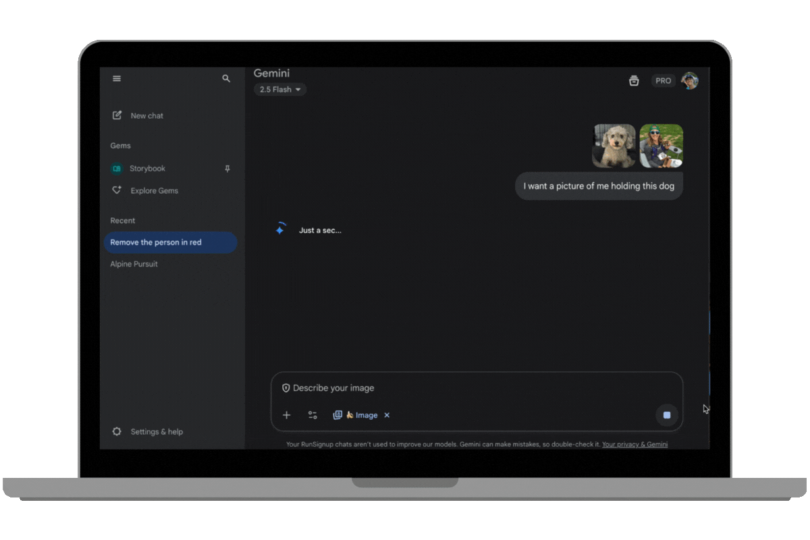Expand the 2.5 Flash model dropdown
The width and height of the screenshot is (810, 540).
coord(280,89)
